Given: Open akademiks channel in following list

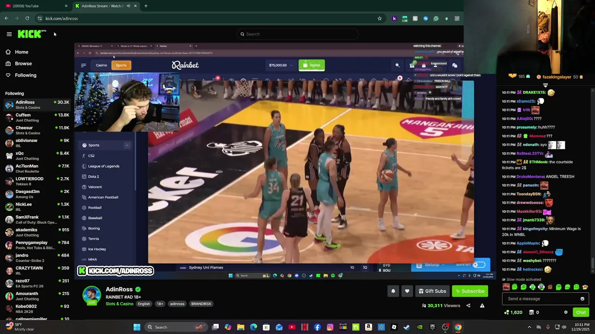Looking at the screenshot, I should (37, 232).
